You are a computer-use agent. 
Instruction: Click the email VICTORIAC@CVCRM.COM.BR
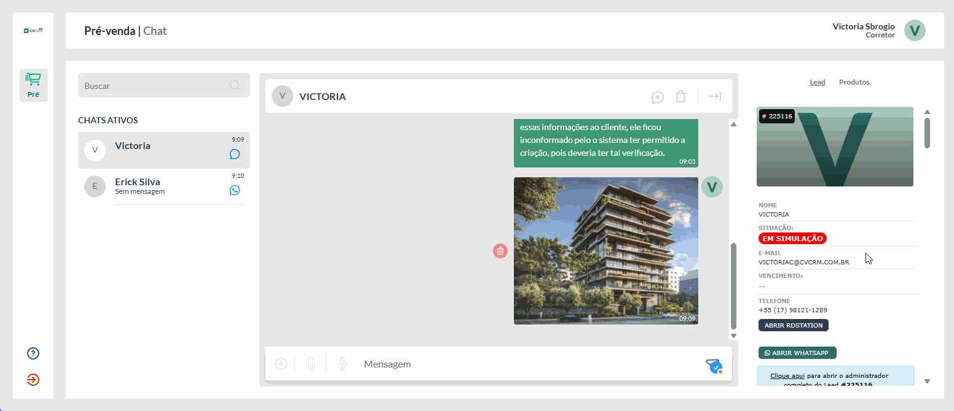click(x=804, y=263)
